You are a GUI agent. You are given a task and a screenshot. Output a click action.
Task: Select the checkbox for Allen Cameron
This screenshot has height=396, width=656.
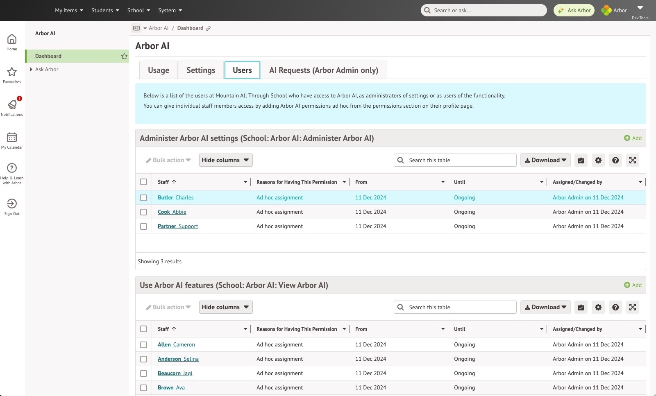[144, 345]
